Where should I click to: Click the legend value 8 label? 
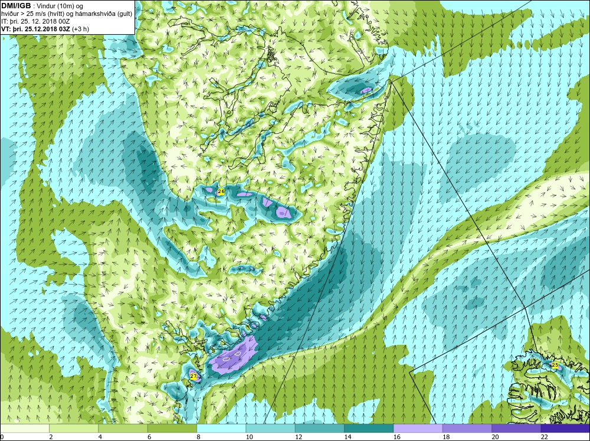[198, 437]
